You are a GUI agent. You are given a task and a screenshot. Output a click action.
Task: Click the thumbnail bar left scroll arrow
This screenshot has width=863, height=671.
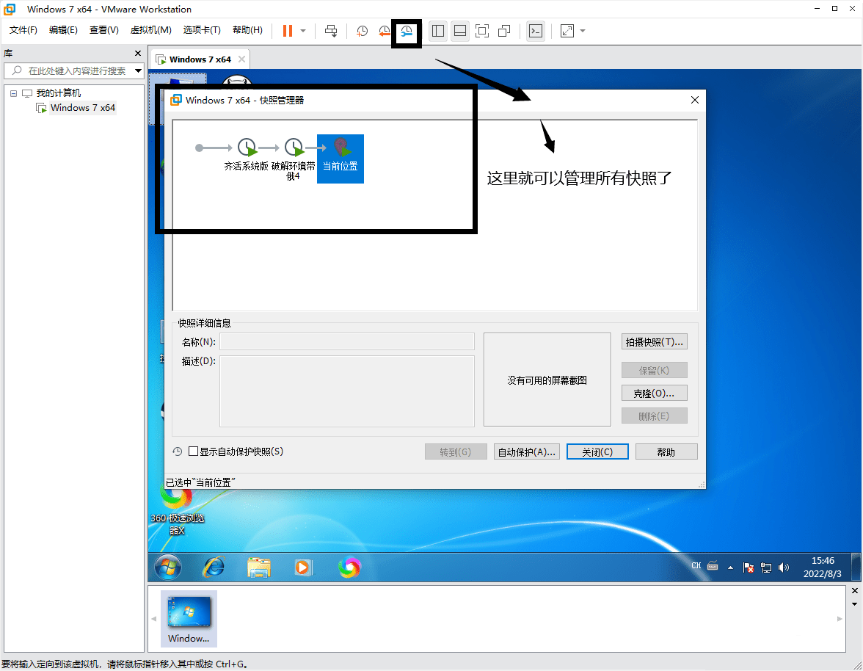tap(153, 619)
